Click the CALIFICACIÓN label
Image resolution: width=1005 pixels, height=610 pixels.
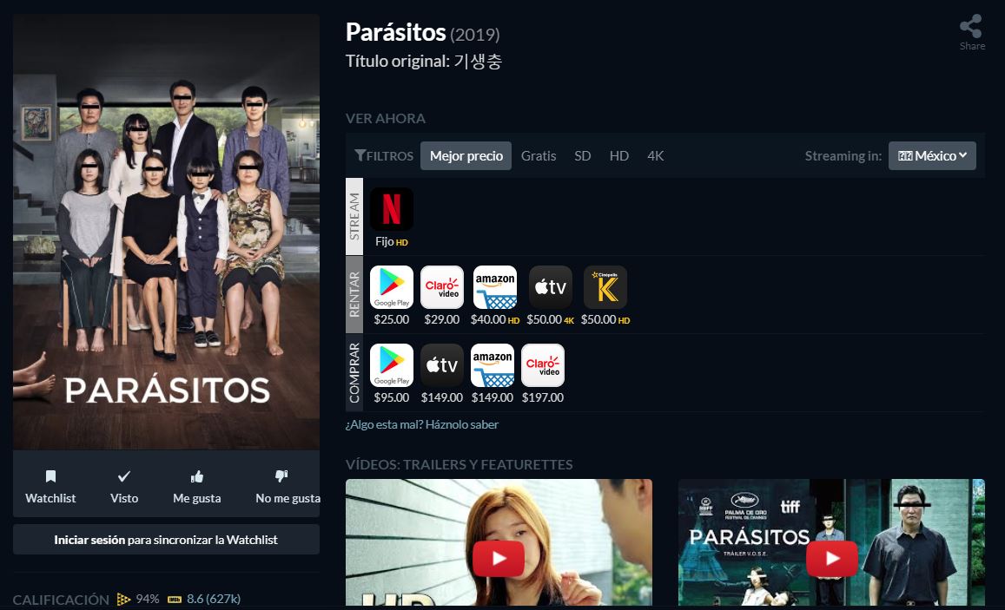pos(61,600)
